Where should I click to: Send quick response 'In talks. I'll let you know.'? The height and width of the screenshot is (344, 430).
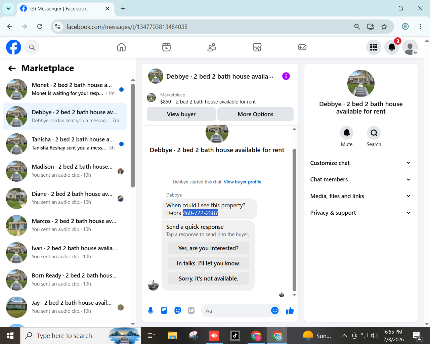[208, 263]
